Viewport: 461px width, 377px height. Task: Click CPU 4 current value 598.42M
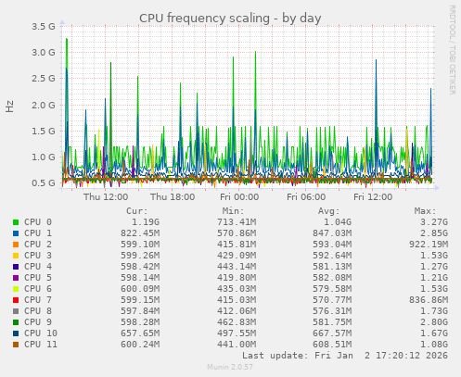tap(140, 267)
